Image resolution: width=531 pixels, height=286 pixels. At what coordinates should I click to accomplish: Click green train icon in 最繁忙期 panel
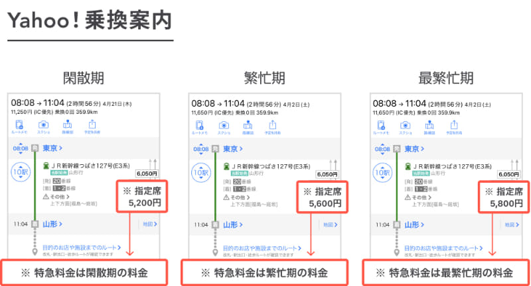408,166
